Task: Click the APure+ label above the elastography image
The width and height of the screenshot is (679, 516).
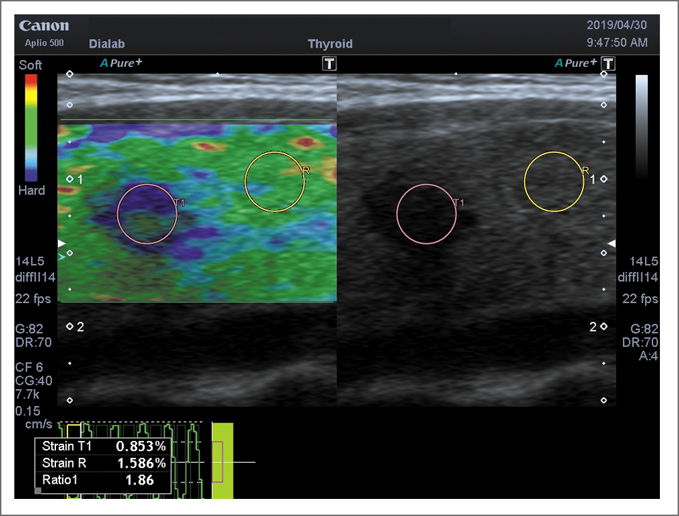Action: point(122,63)
